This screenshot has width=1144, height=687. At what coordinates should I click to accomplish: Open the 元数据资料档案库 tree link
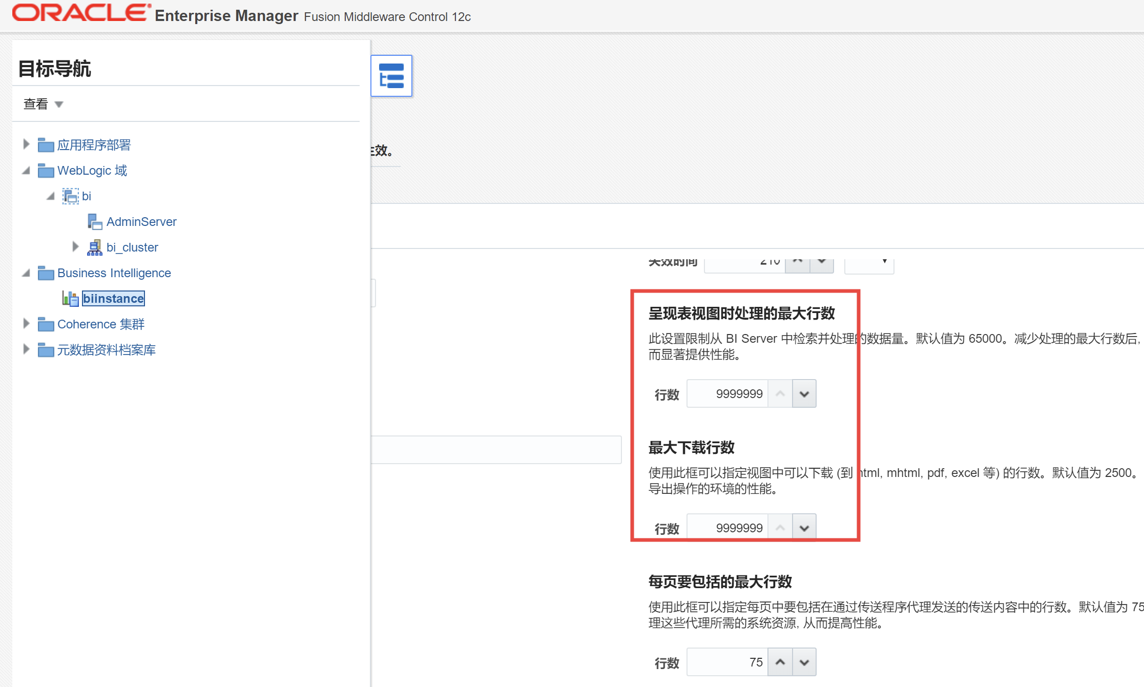pos(106,350)
